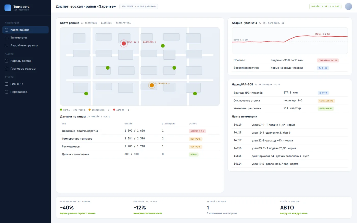
Task: Click the icon beside Телеметрия in the sidebar
Action: coord(7,37)
